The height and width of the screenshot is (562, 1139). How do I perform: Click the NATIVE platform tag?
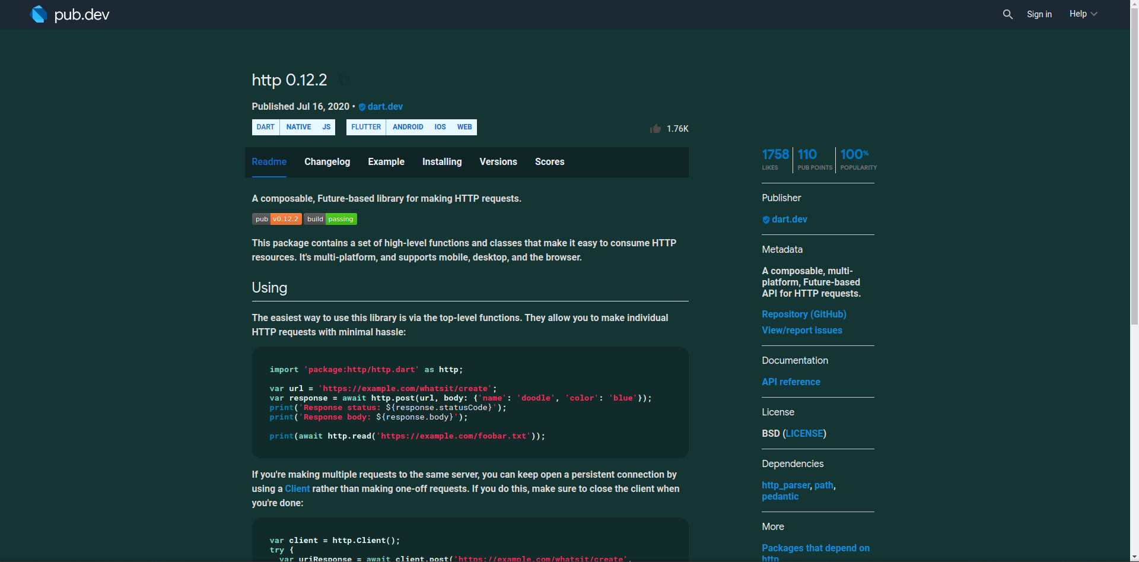click(298, 127)
